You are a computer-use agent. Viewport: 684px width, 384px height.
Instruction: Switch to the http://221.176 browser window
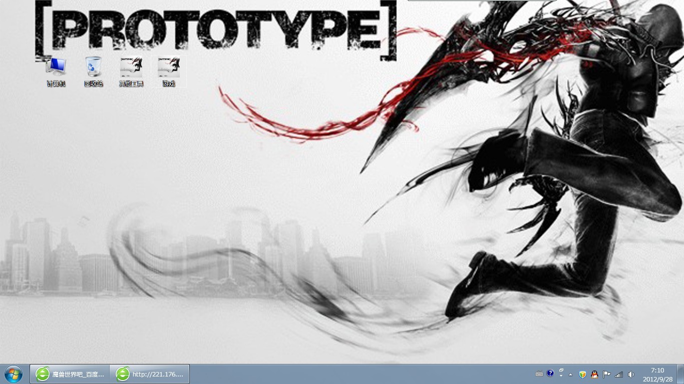pos(150,374)
